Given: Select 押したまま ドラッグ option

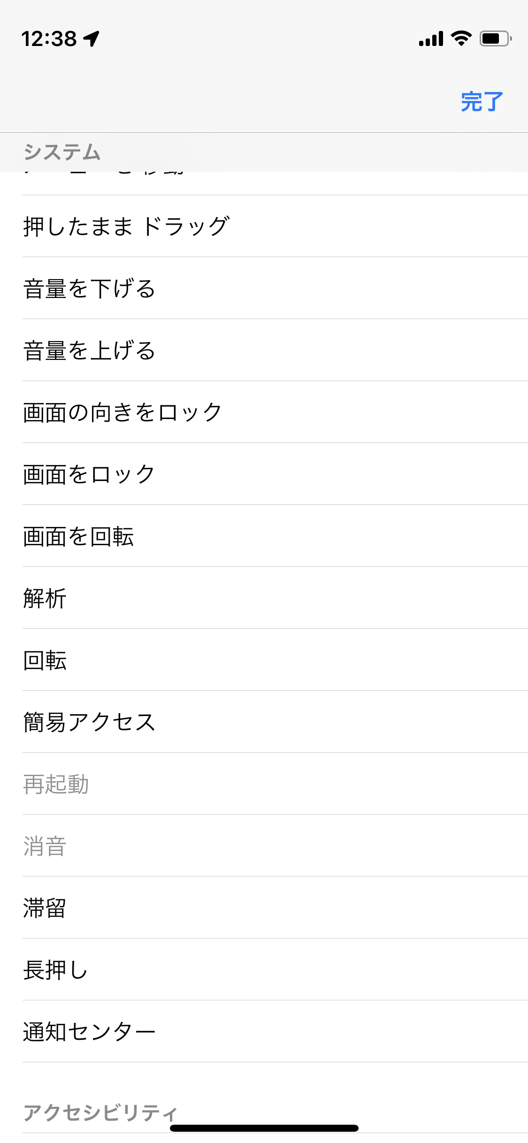Looking at the screenshot, I should (127, 226).
